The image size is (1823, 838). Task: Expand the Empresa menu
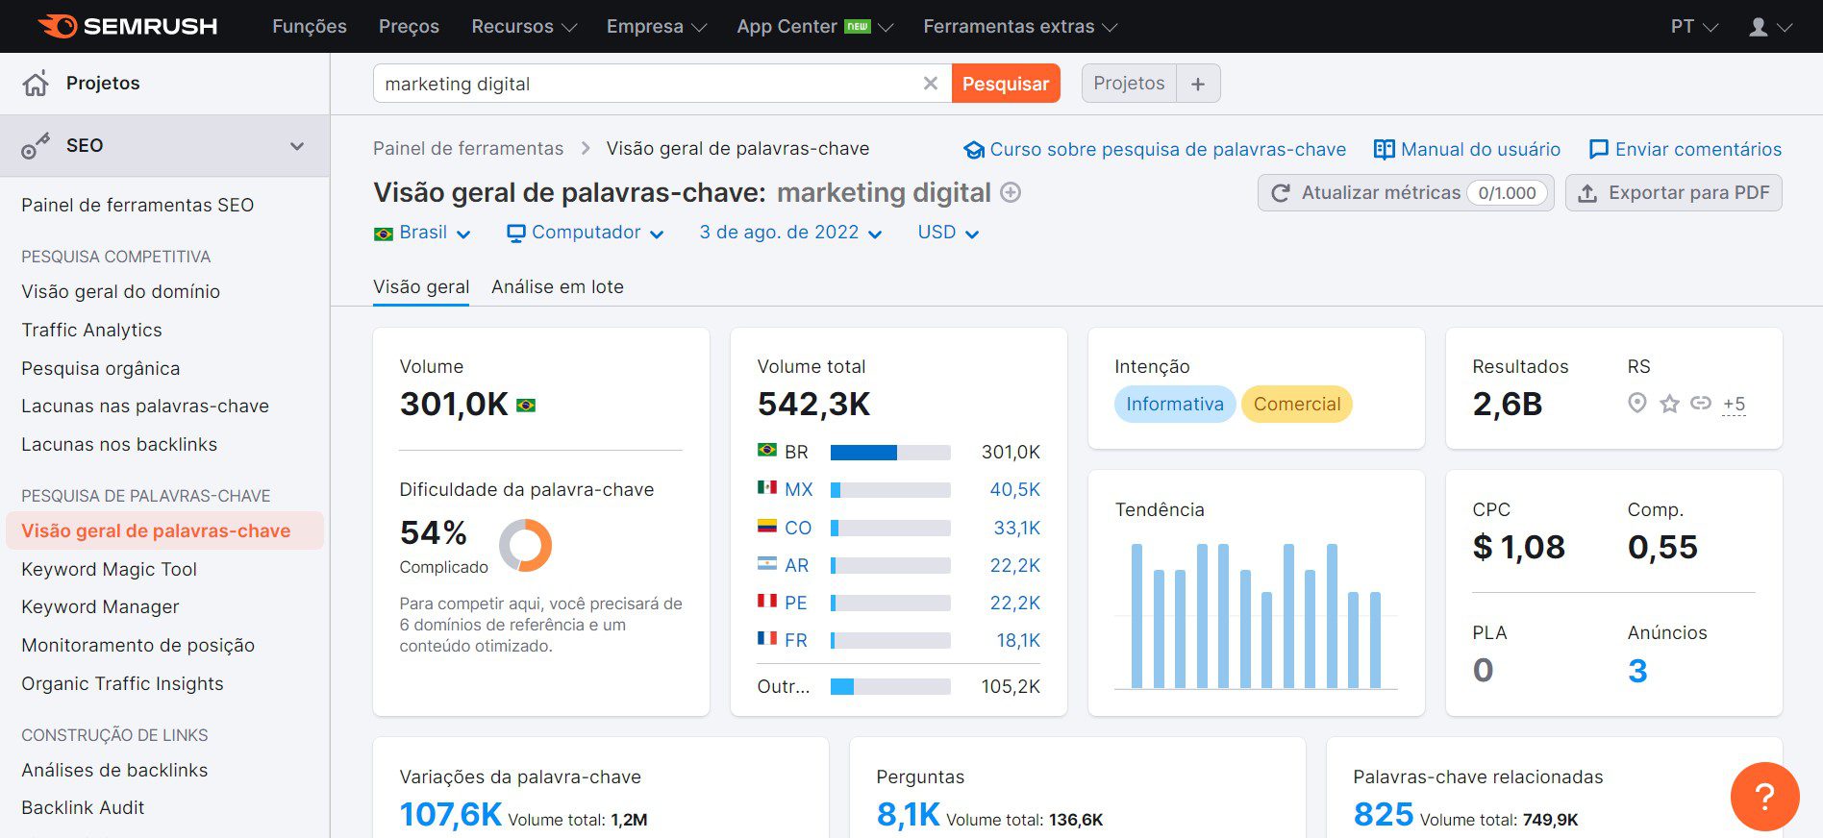click(x=657, y=27)
